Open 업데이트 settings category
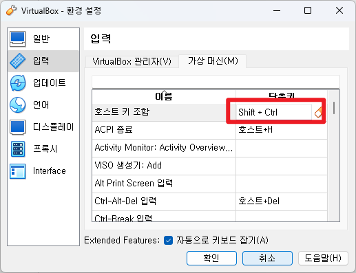The image size is (356, 273). tap(43, 83)
